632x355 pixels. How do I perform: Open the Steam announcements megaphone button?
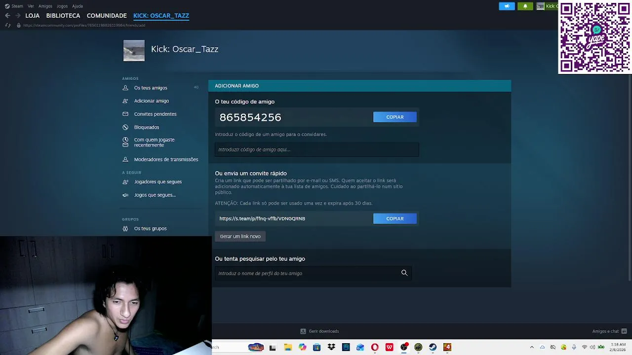click(x=507, y=6)
